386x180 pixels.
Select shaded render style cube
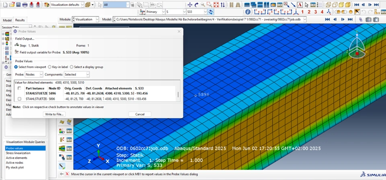[x=347, y=5]
